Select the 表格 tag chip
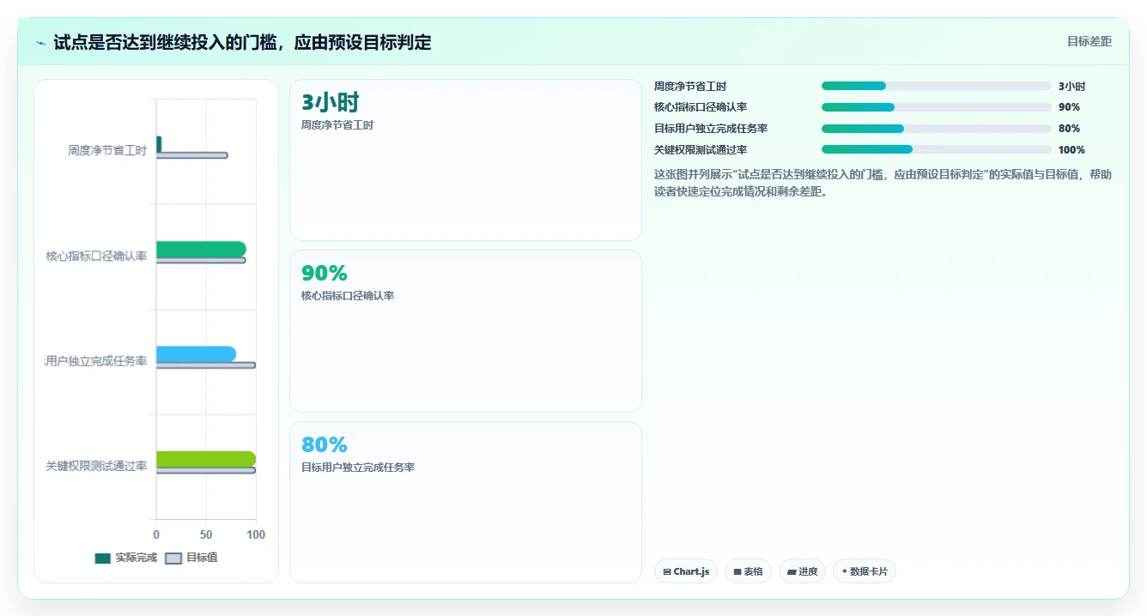This screenshot has height=616, width=1147. tap(748, 571)
